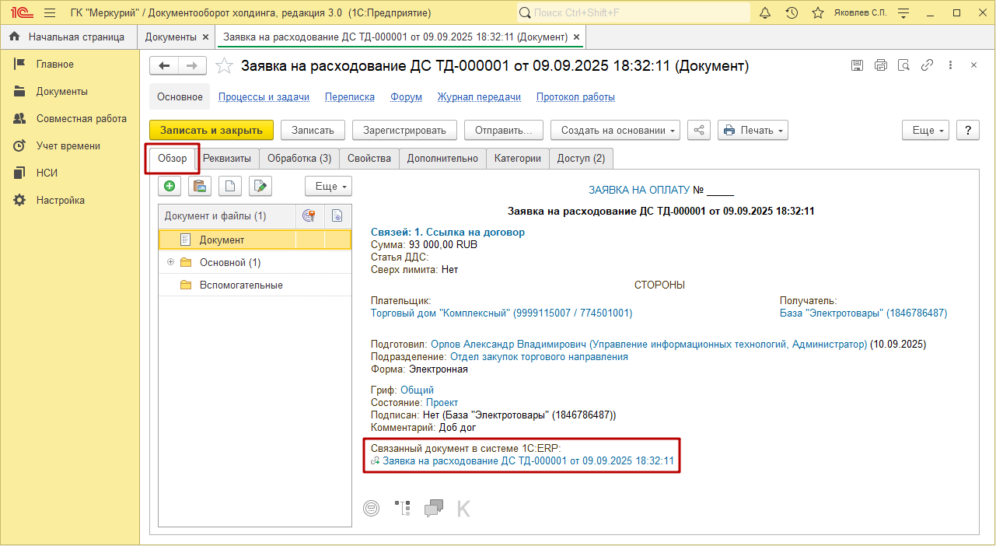The height and width of the screenshot is (546, 996).
Task: Click Записать и закрыть
Action: click(211, 130)
